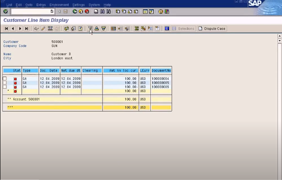This screenshot has width=282, height=180.
Task: Click the Change Document pencil icon
Action: pyautogui.click(x=43, y=29)
